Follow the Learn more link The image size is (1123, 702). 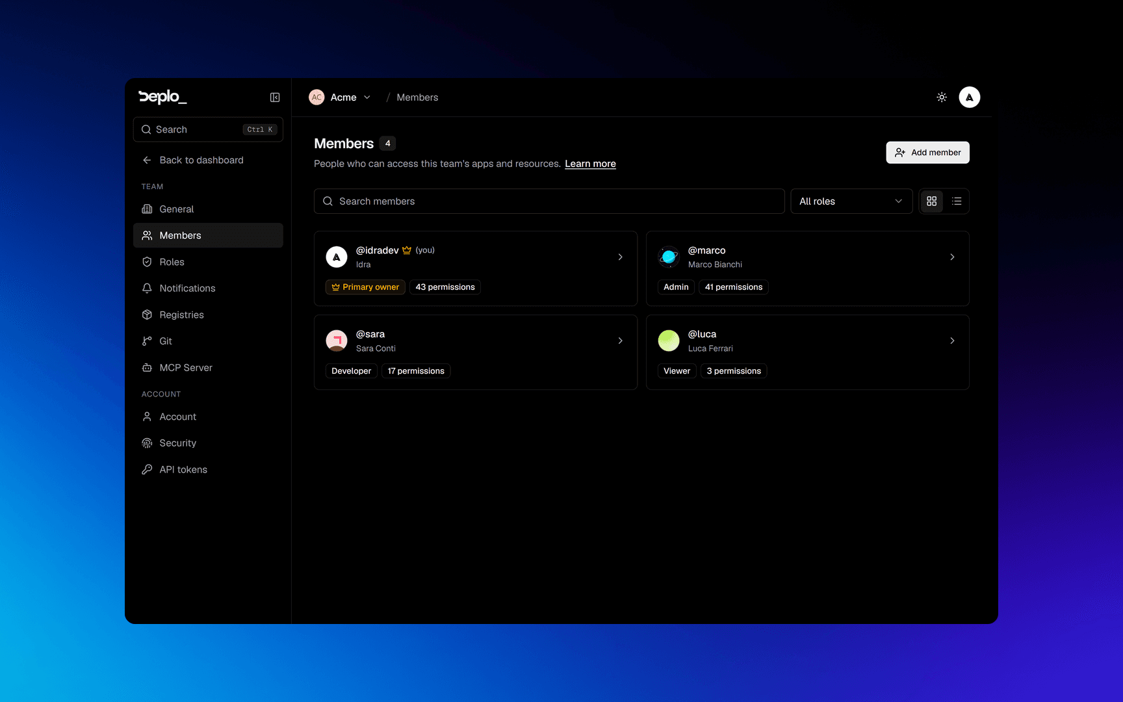click(x=590, y=164)
